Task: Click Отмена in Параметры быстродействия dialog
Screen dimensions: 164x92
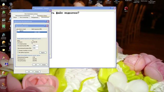Action: pyautogui.click(x=37, y=72)
